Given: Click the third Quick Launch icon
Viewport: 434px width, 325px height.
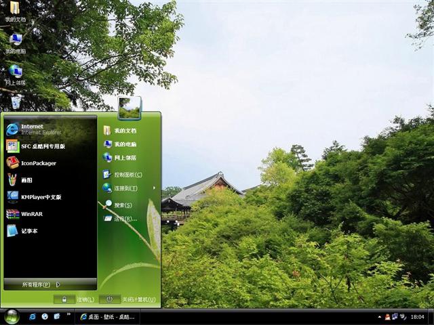Looking at the screenshot, I should (x=57, y=317).
